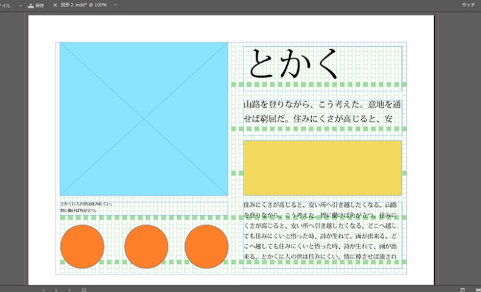Open the page number dropdown in status bar
Image resolution: width=481 pixels, height=292 pixels.
(x=44, y=290)
